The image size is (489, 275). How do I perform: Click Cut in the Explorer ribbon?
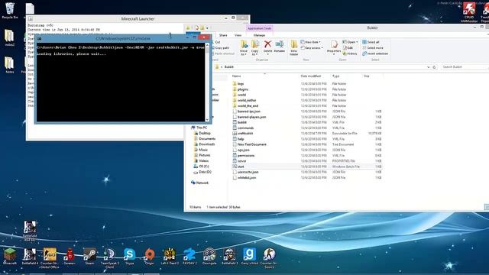click(x=217, y=42)
